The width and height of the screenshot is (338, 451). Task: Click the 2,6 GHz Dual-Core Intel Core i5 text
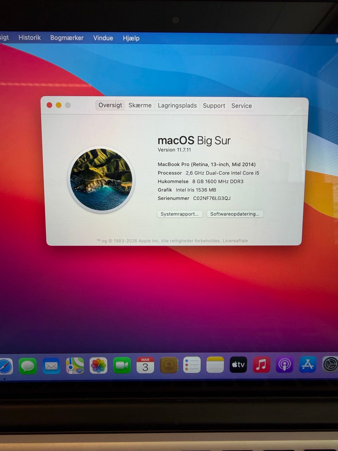pos(223,173)
